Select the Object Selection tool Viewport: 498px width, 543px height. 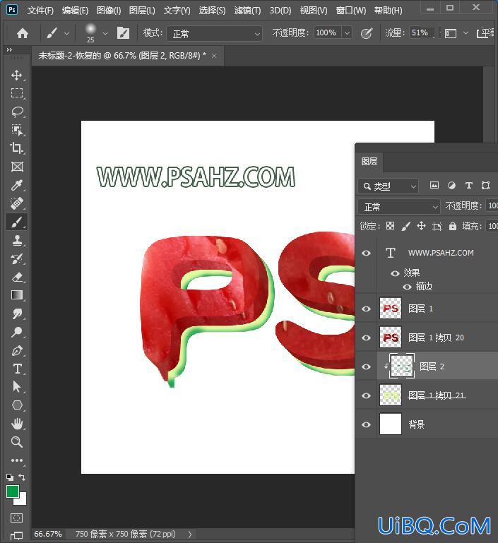(17, 130)
